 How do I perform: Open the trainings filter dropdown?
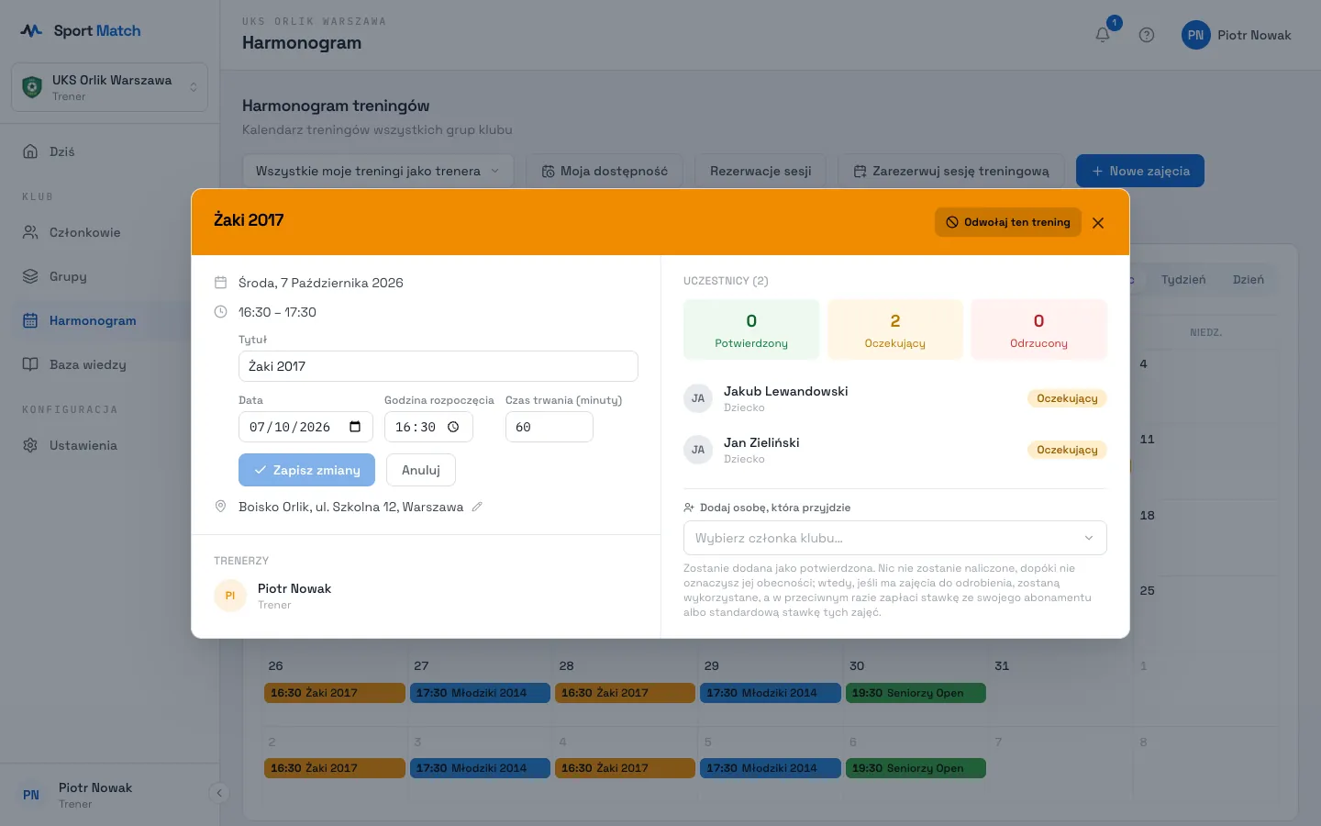pos(378,171)
